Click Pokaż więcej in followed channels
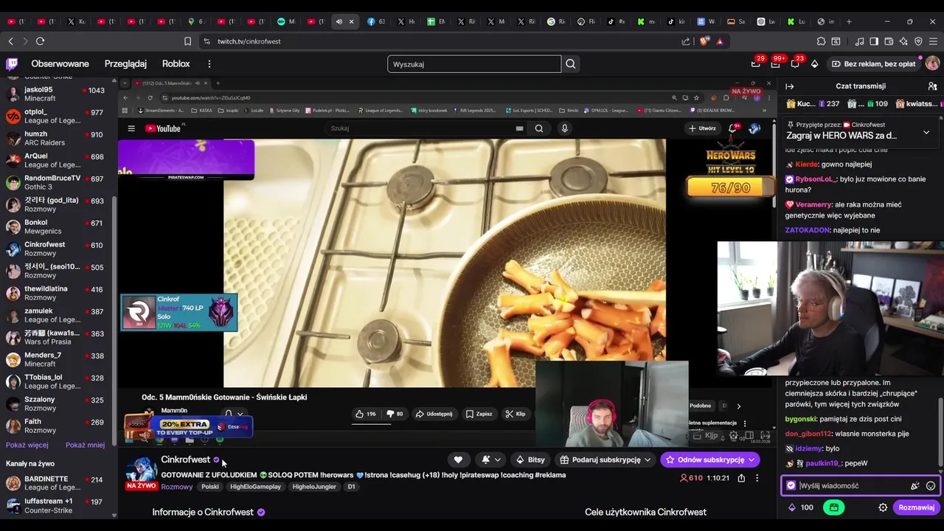 pyautogui.click(x=27, y=445)
